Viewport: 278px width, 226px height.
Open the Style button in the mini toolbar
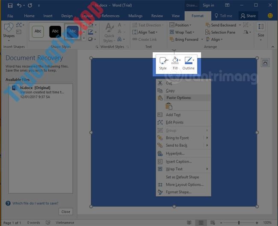click(163, 63)
